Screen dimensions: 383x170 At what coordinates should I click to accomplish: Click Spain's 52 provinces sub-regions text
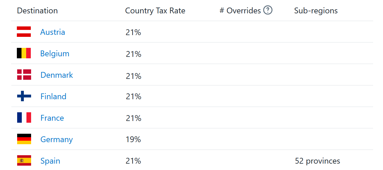[x=317, y=161]
